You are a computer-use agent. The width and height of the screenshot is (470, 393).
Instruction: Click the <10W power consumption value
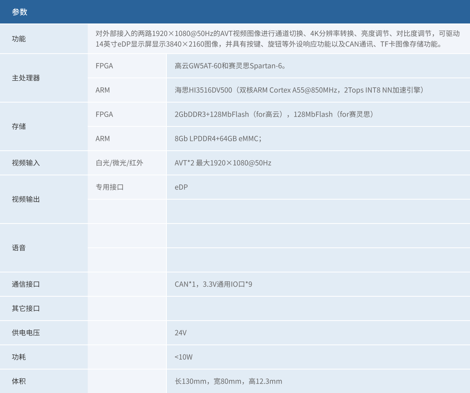point(183,357)
